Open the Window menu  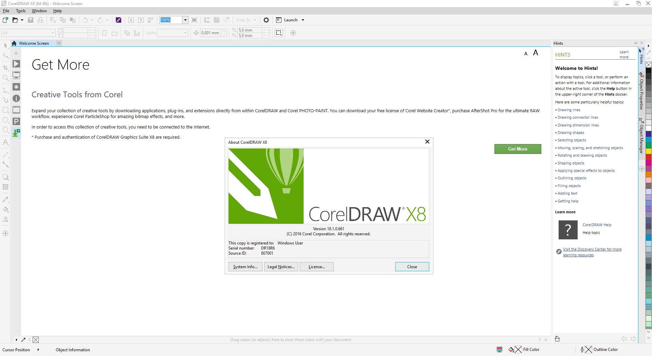tap(39, 11)
